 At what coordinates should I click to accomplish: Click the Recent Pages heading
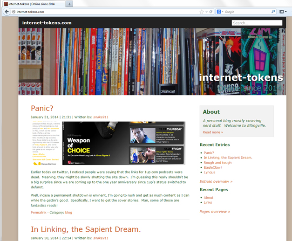[214, 190]
